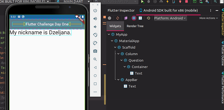224x110 pixels.
Task: Toggle Show Paint Baselines T icon
Action: click(x=140, y=18)
